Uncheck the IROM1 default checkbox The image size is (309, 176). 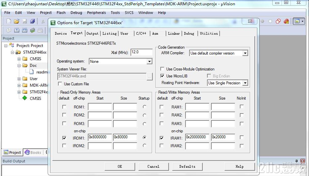coord(64,138)
